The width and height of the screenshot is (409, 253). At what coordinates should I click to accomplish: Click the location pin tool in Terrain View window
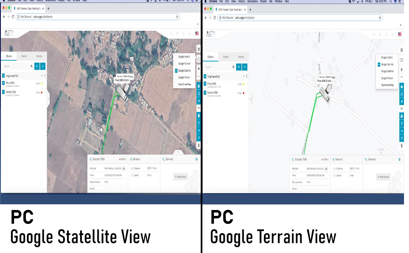point(401,124)
